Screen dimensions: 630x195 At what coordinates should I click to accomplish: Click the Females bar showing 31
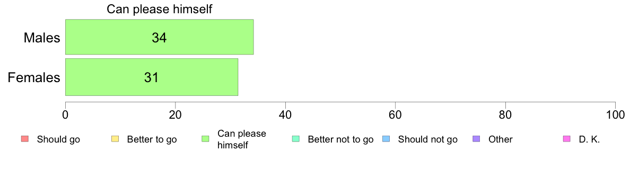(152, 77)
